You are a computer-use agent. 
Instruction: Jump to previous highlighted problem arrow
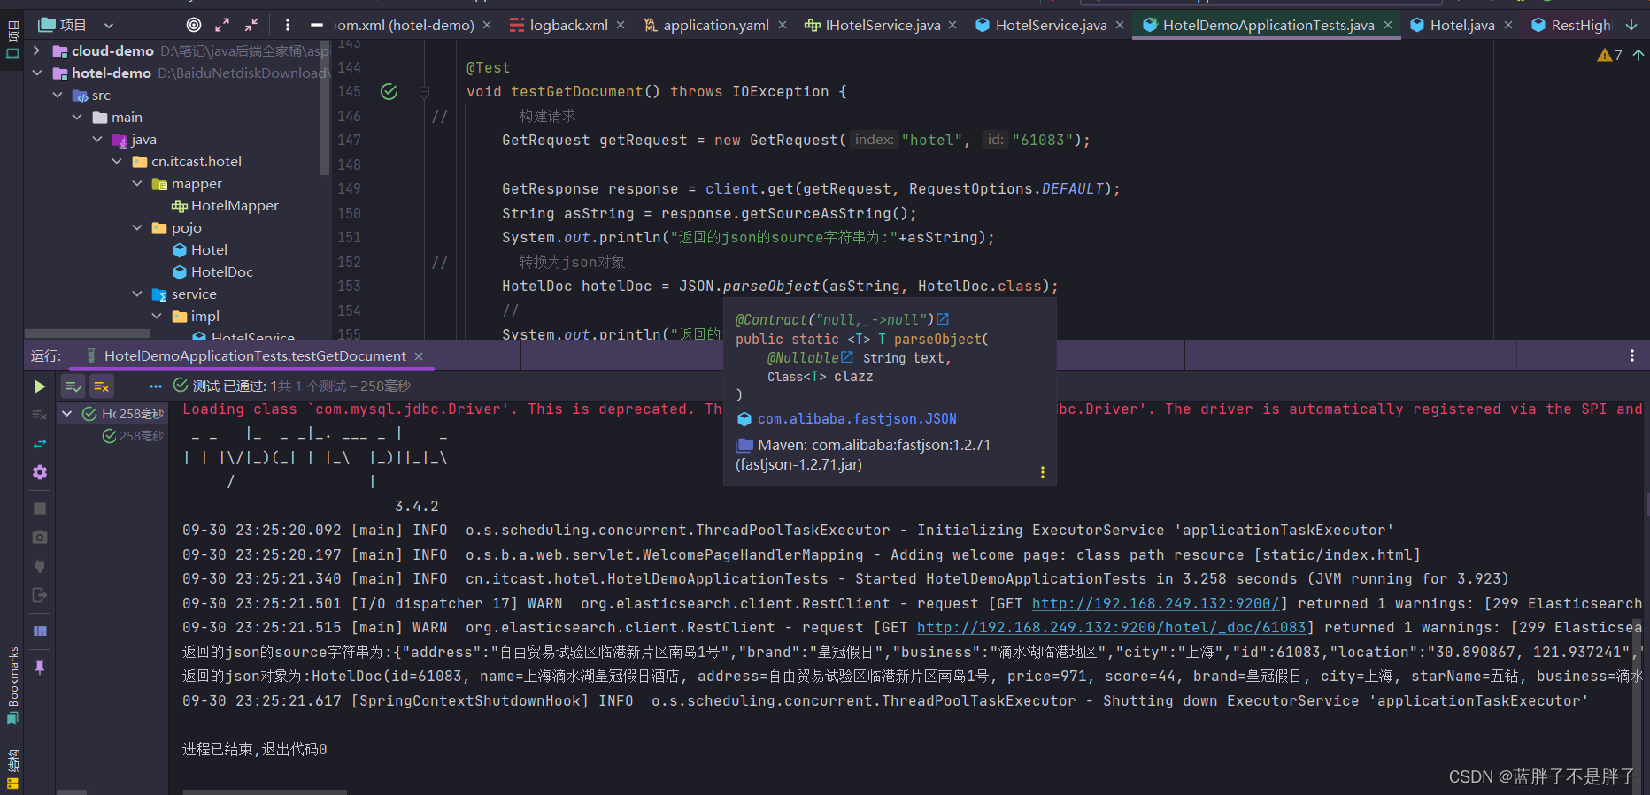coord(1638,55)
